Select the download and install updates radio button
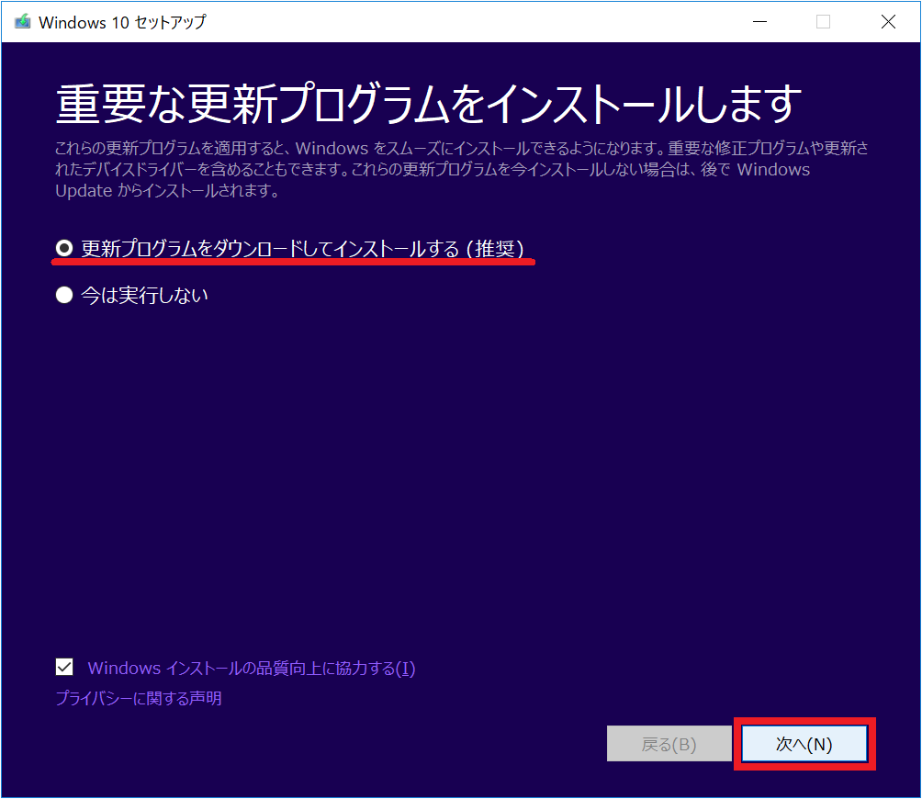 click(64, 248)
